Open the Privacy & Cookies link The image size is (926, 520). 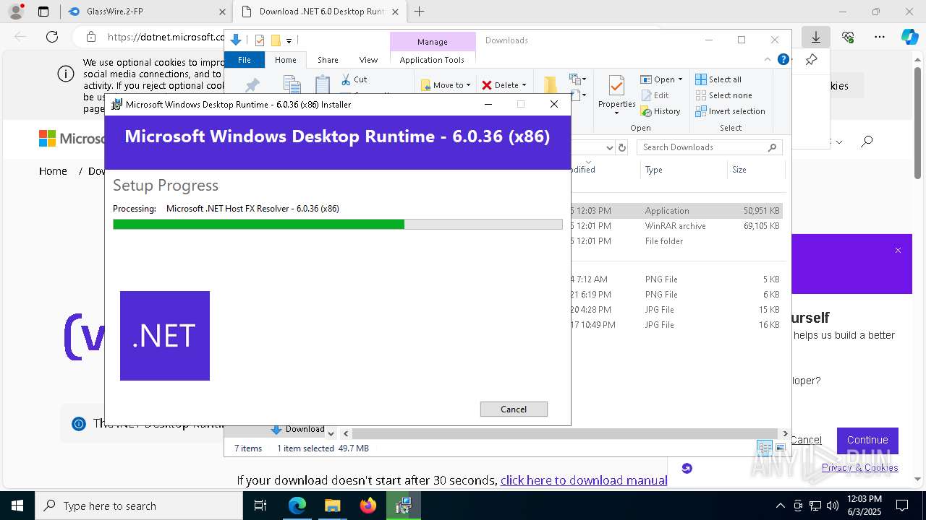[x=860, y=467]
